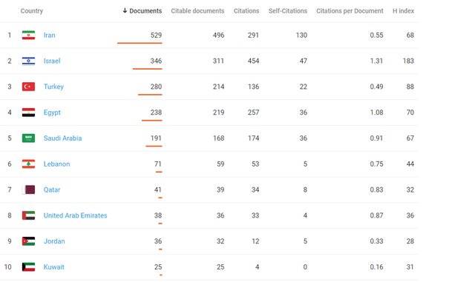
Task: Open the Saudi Arabia country link
Action: [x=62, y=138]
